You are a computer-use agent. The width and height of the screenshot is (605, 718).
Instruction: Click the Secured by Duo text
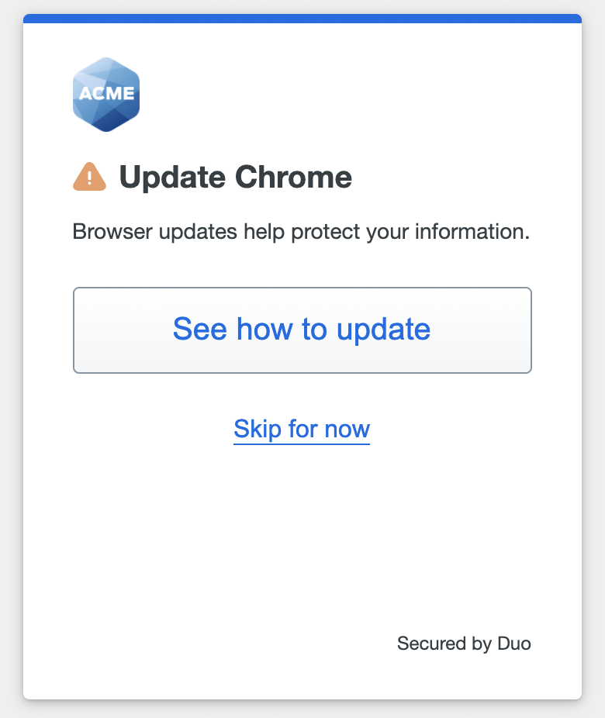(464, 644)
